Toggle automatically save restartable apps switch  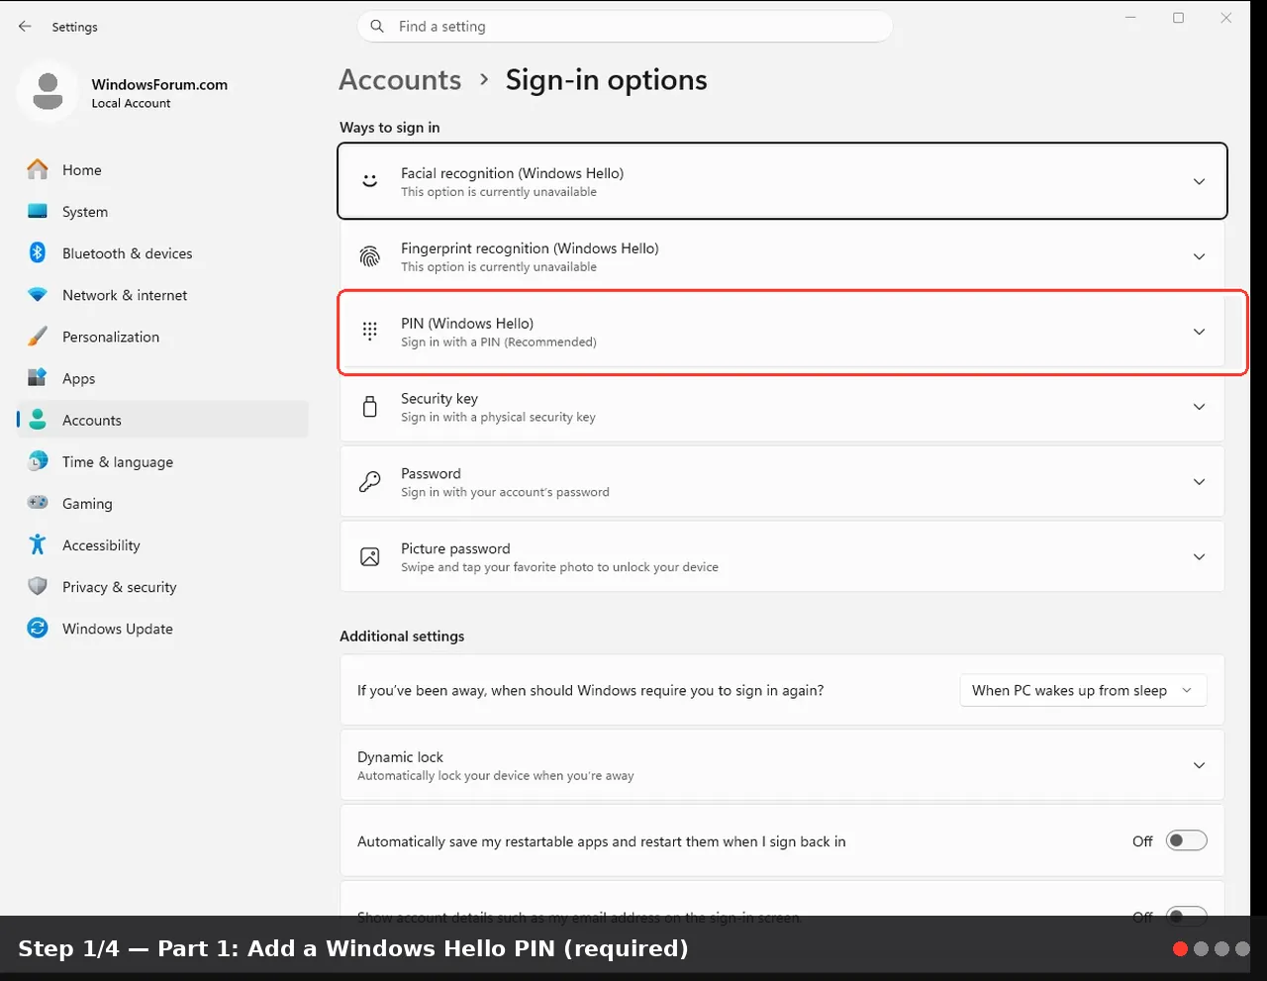coord(1186,841)
